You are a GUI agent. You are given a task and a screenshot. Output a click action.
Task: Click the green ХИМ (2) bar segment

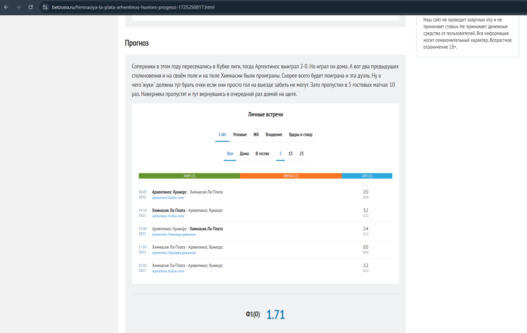click(189, 176)
